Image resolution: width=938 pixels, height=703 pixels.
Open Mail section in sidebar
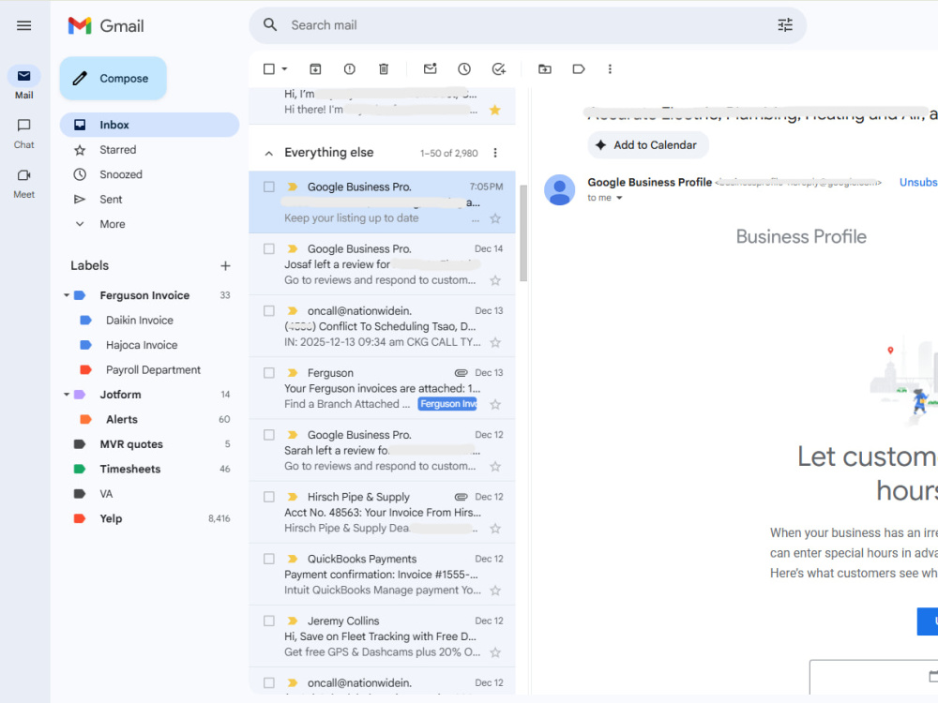24,82
